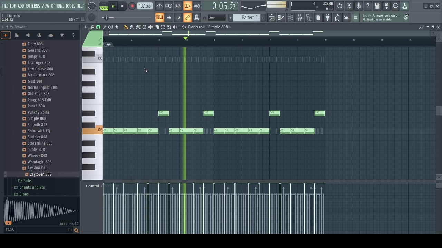Click the one-click audio recording microphone
The height and width of the screenshot is (248, 442).
click(x=358, y=6)
